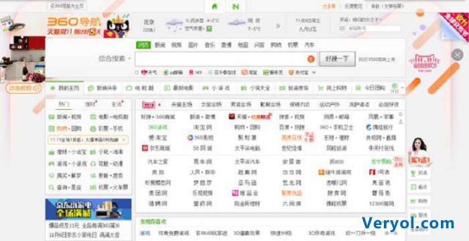Toggle small checkbox before 天气 quick link
Image resolution: width=469 pixels, height=241 pixels.
pos(137,72)
